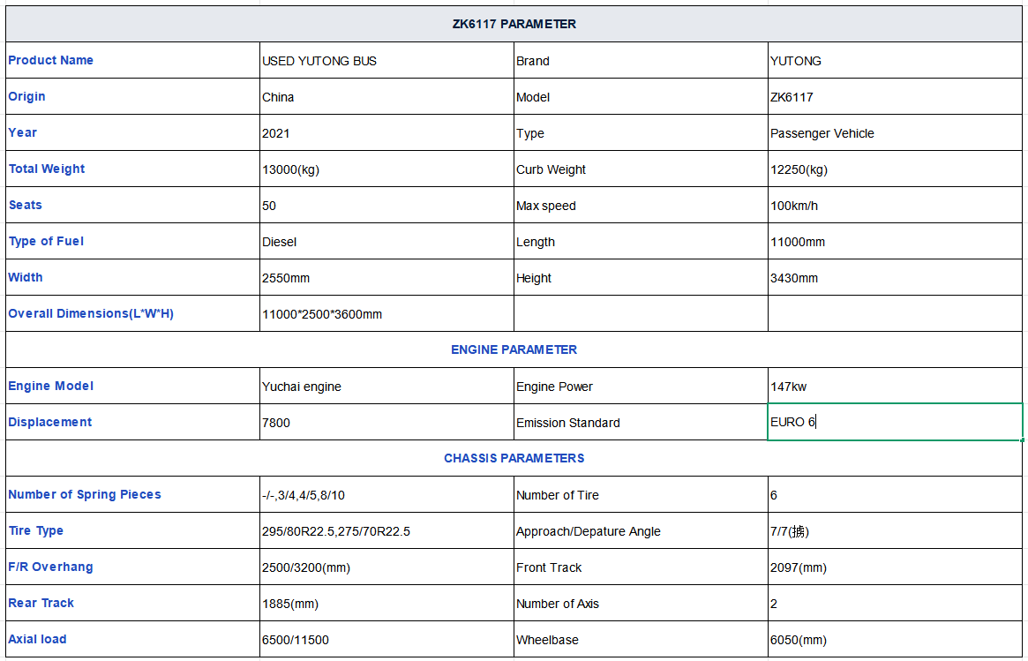
Task: Click the 2500/3200(mm) overhang cell
Action: pos(386,567)
